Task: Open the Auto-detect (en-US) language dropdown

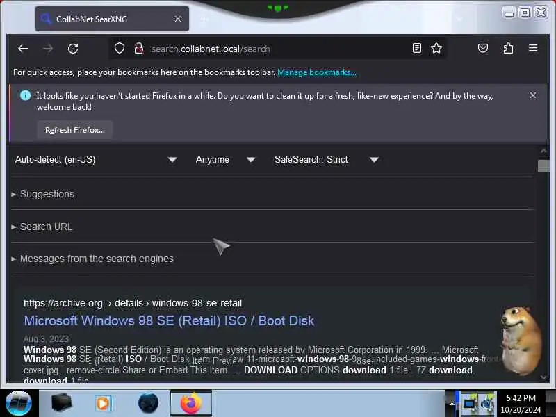Action: coord(96,160)
